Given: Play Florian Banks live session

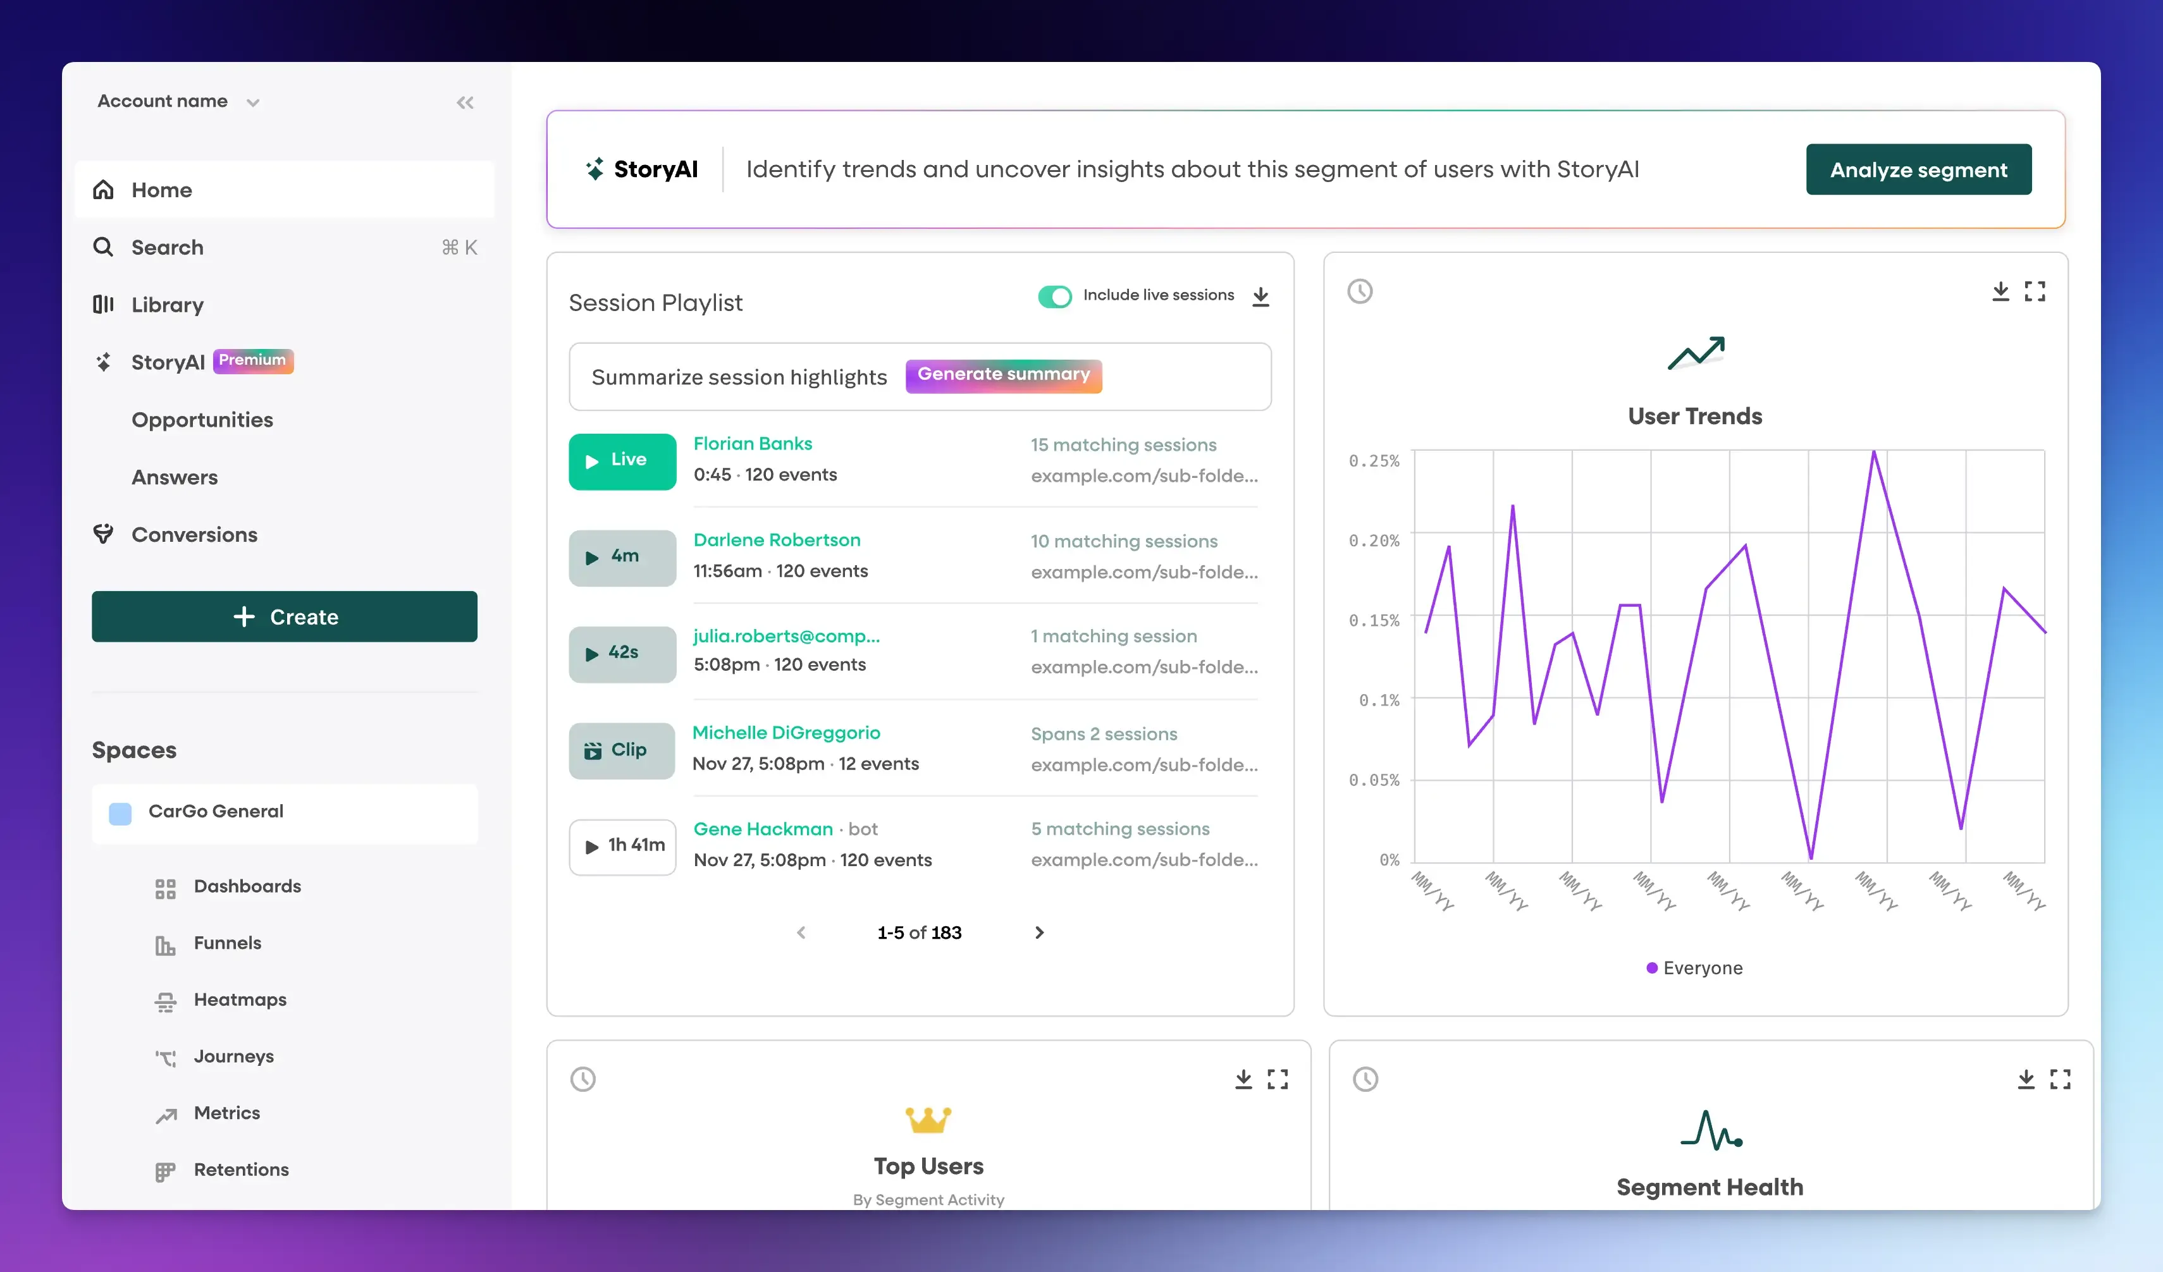Looking at the screenshot, I should pos(622,462).
